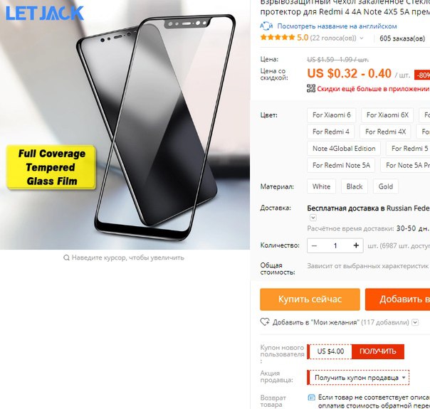Click the magnifier icon under product image
The height and width of the screenshot is (409, 430).
coord(66,257)
